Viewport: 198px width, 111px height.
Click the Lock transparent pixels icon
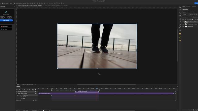pos(186,19)
